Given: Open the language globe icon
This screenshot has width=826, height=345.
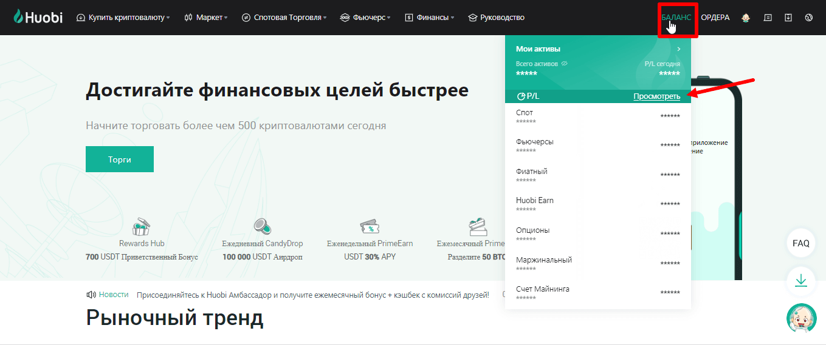Looking at the screenshot, I should pyautogui.click(x=808, y=18).
